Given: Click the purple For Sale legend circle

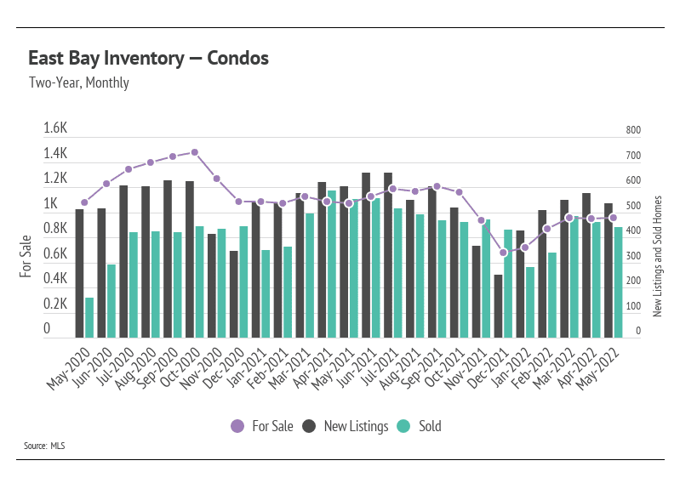Looking at the screenshot, I should tap(237, 426).
